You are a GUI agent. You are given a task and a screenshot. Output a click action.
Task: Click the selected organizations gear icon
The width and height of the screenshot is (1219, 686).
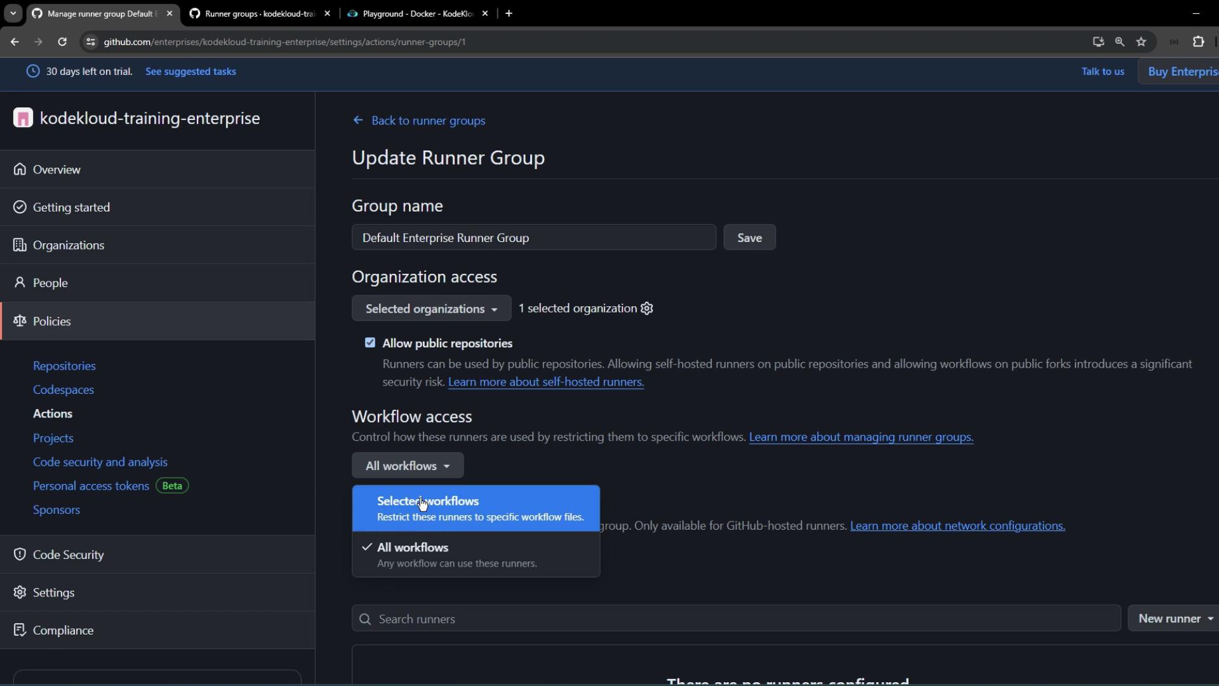point(646,309)
